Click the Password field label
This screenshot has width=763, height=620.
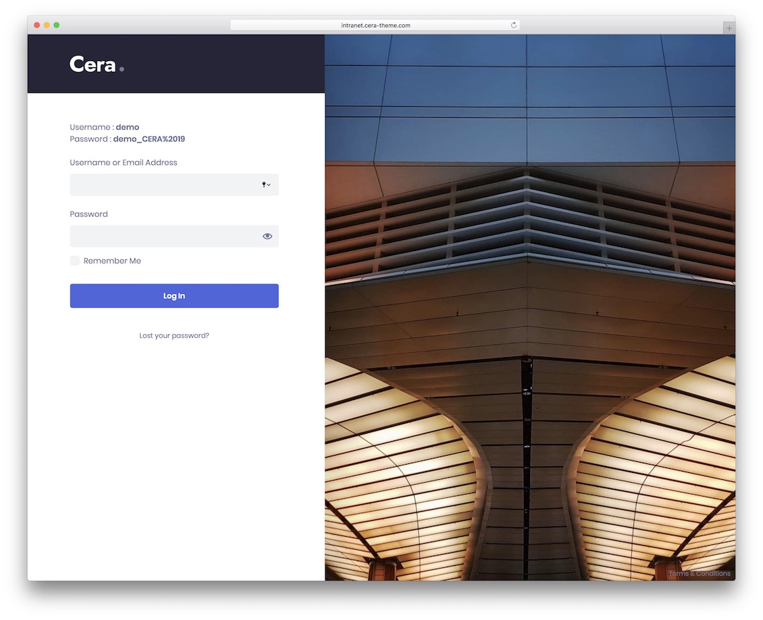coord(89,214)
